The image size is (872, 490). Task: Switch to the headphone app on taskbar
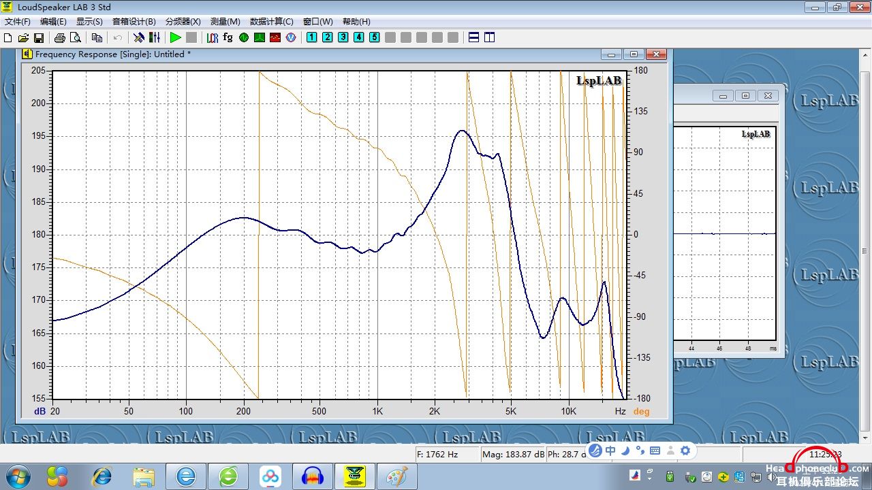click(313, 476)
